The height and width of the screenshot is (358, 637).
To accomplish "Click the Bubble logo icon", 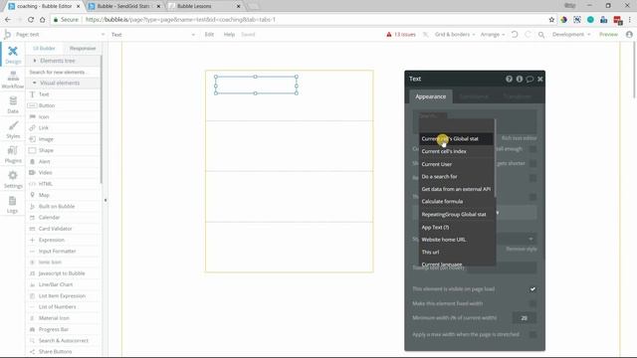I will pos(7,35).
